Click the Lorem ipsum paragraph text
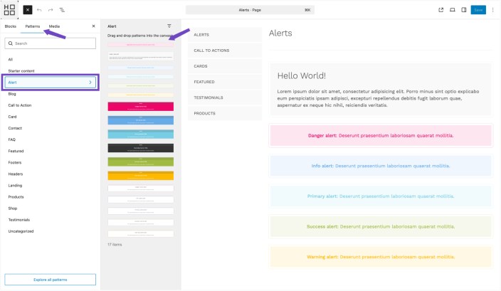The image size is (501, 291). [378, 98]
